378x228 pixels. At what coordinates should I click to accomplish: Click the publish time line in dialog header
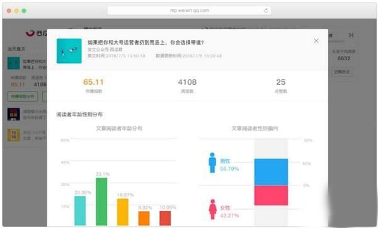(117, 56)
